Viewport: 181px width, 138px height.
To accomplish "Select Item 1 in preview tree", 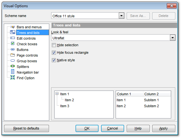I will click(64, 94).
